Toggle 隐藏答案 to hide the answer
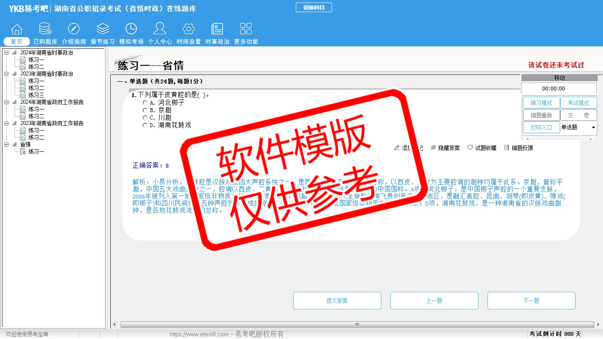Image resolution: width=603 pixels, height=339 pixels. click(445, 148)
